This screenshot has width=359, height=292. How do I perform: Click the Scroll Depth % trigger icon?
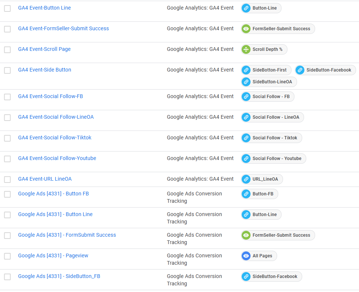pyautogui.click(x=246, y=49)
